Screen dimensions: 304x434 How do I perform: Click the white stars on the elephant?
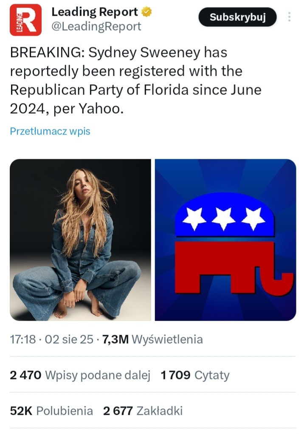tap(223, 218)
